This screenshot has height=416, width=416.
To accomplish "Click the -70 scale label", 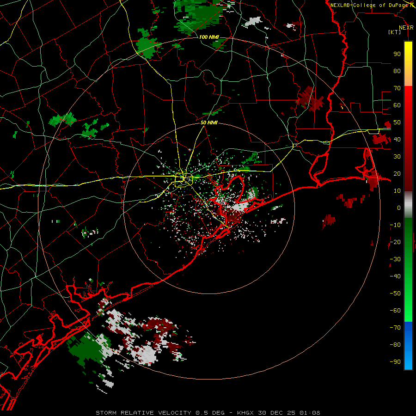I will [395, 328].
